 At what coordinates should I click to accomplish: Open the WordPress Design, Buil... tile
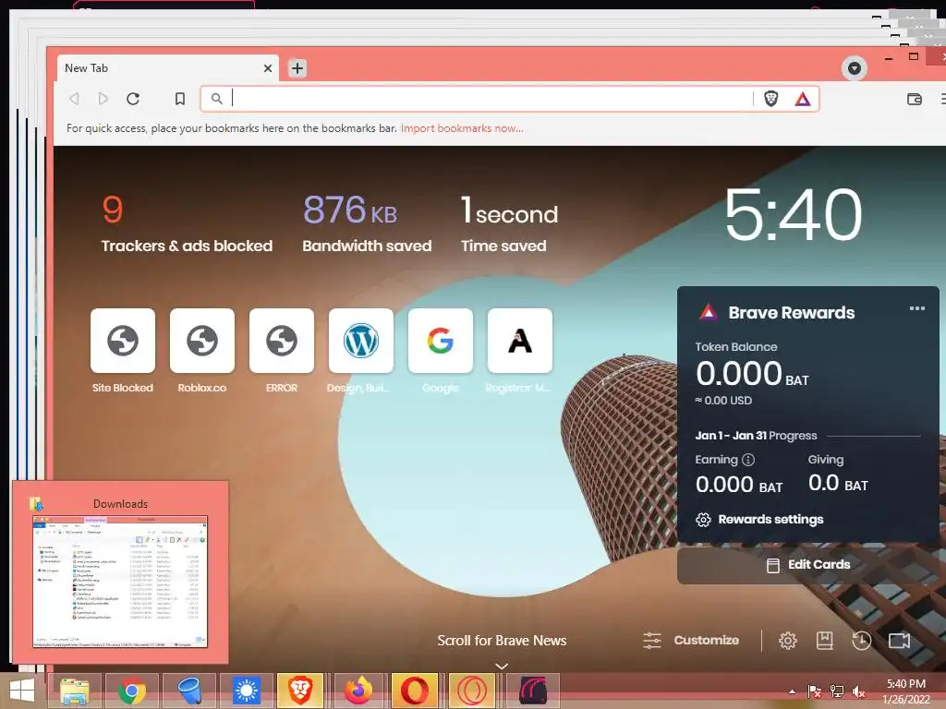coord(361,341)
